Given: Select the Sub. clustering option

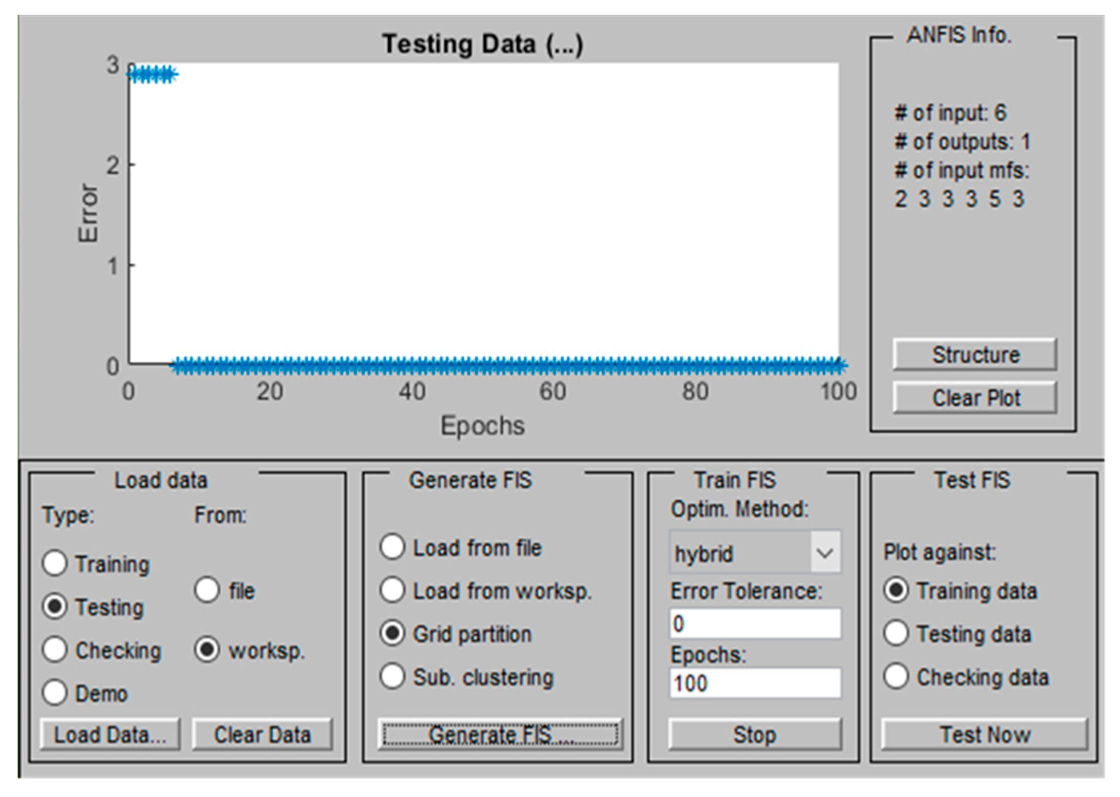Looking at the screenshot, I should click(392, 677).
